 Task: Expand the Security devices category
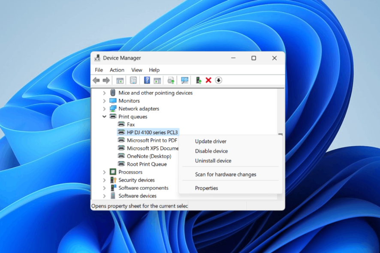click(105, 180)
